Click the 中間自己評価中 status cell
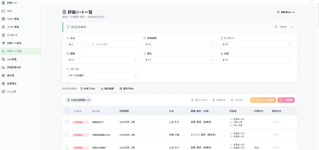This screenshot has height=150, width=319. [x=99, y=148]
